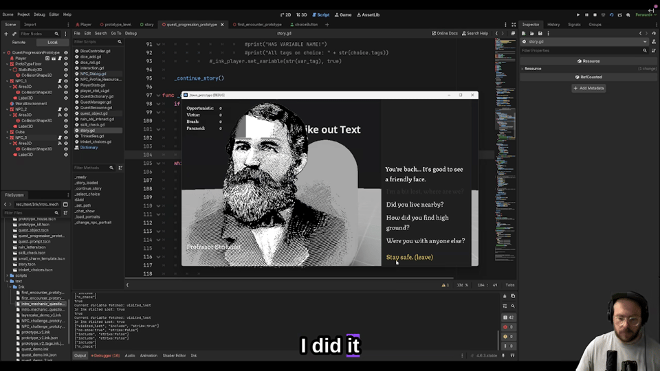Image resolution: width=660 pixels, height=371 pixels.
Task: Toggle visibility of ProtoTypeFloor node
Action: click(66, 64)
